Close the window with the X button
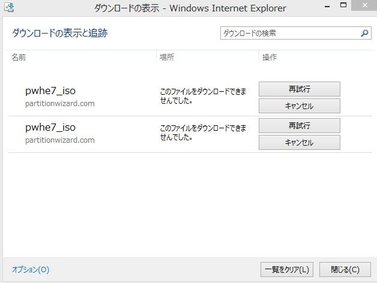This screenshot has width=377, height=283. click(x=365, y=5)
